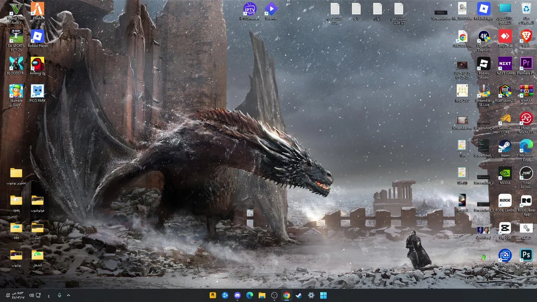This screenshot has width=537, height=302.
Task: Open the volume speaker tray icon
Action: 31,295
